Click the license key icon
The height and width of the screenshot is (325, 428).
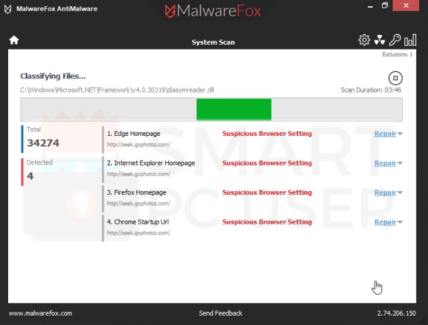[x=395, y=40]
